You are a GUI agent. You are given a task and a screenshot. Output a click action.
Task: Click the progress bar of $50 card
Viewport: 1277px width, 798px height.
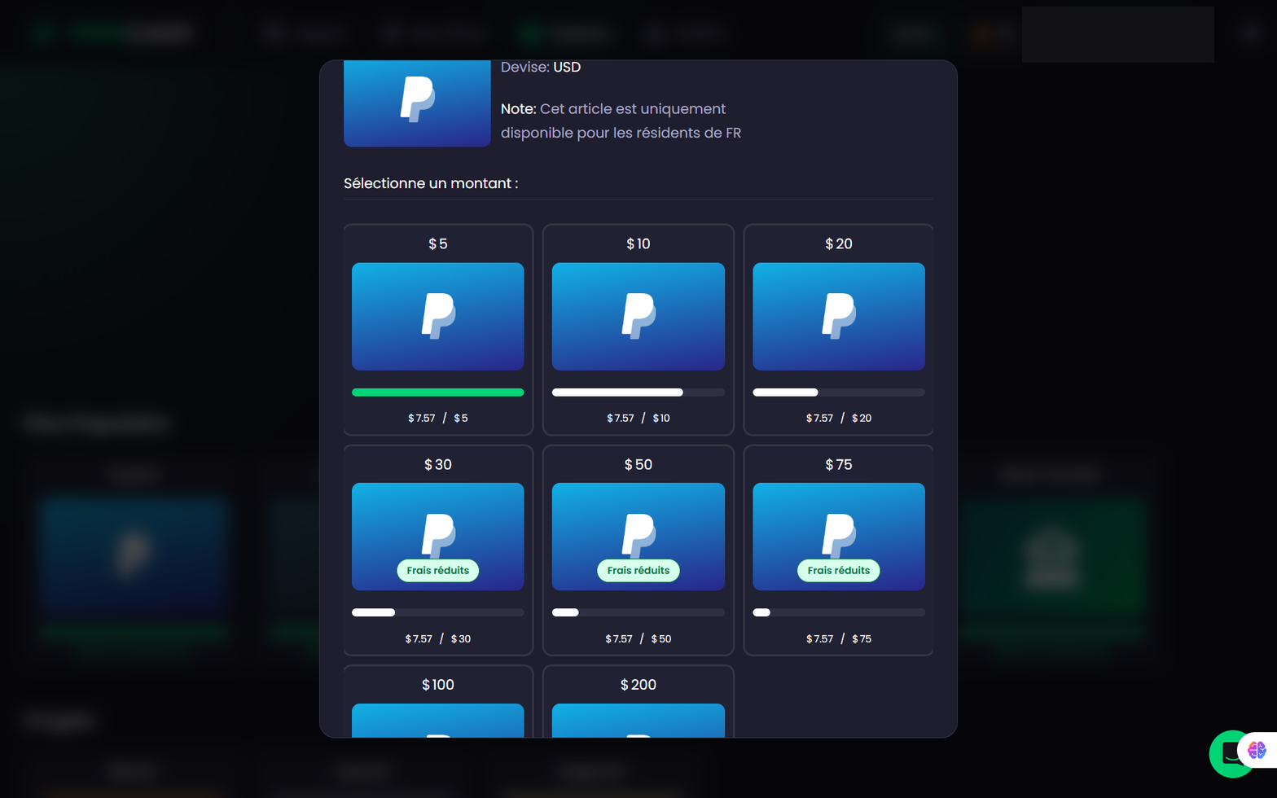[638, 612]
